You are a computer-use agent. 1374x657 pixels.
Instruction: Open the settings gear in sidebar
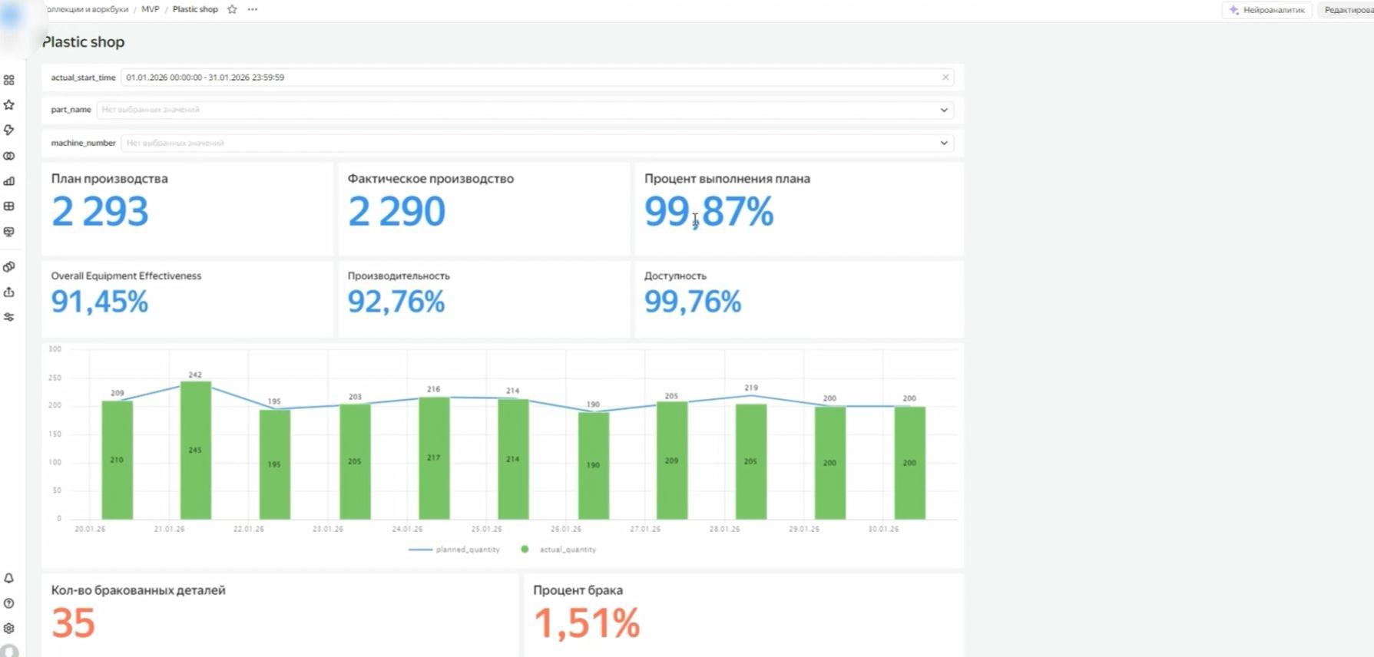point(9,628)
